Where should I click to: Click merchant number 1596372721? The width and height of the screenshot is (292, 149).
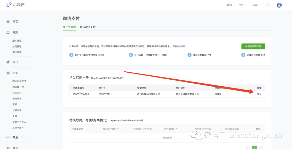pyautogui.click(x=105, y=94)
